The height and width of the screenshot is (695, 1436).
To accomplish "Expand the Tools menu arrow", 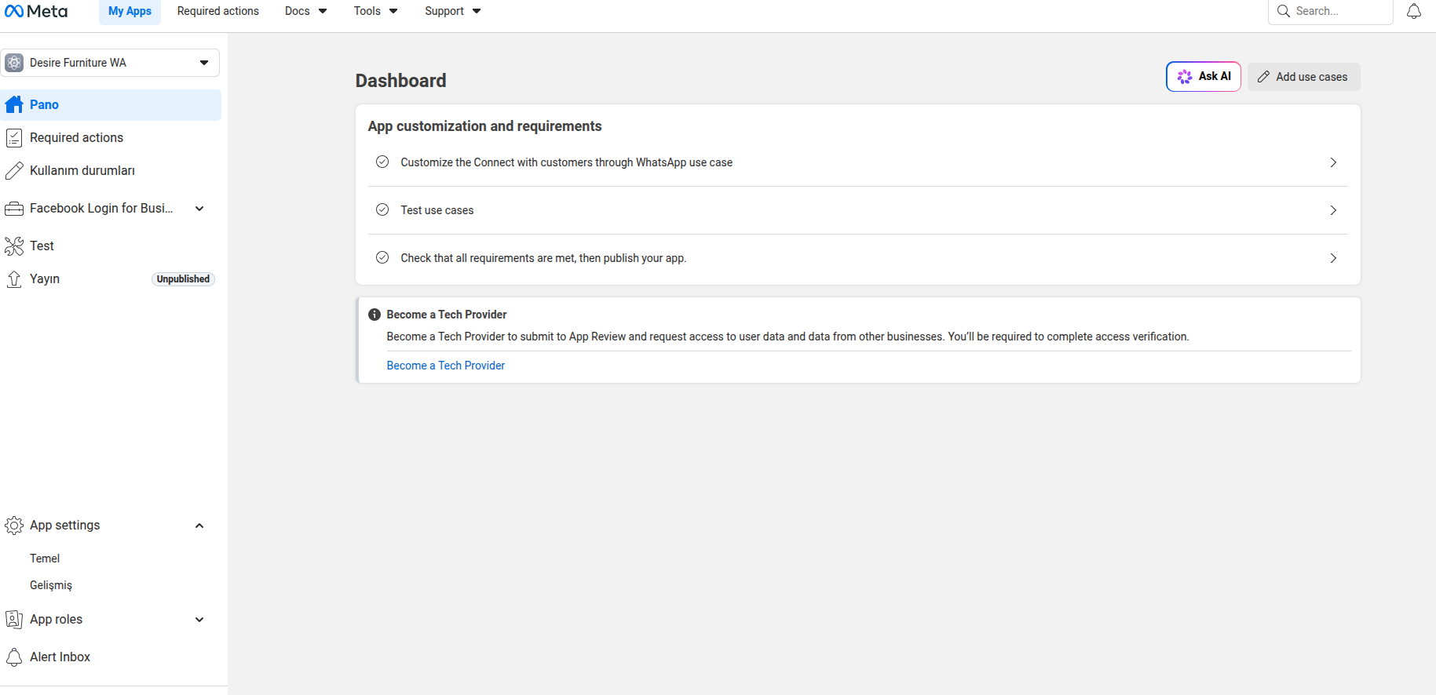I will click(x=393, y=11).
